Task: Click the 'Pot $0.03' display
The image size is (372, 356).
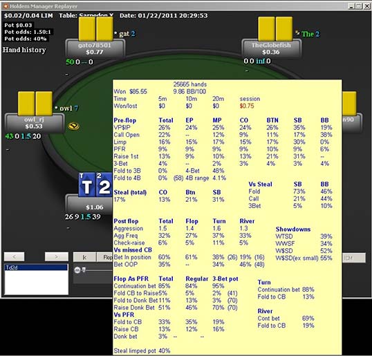Action: [18, 25]
